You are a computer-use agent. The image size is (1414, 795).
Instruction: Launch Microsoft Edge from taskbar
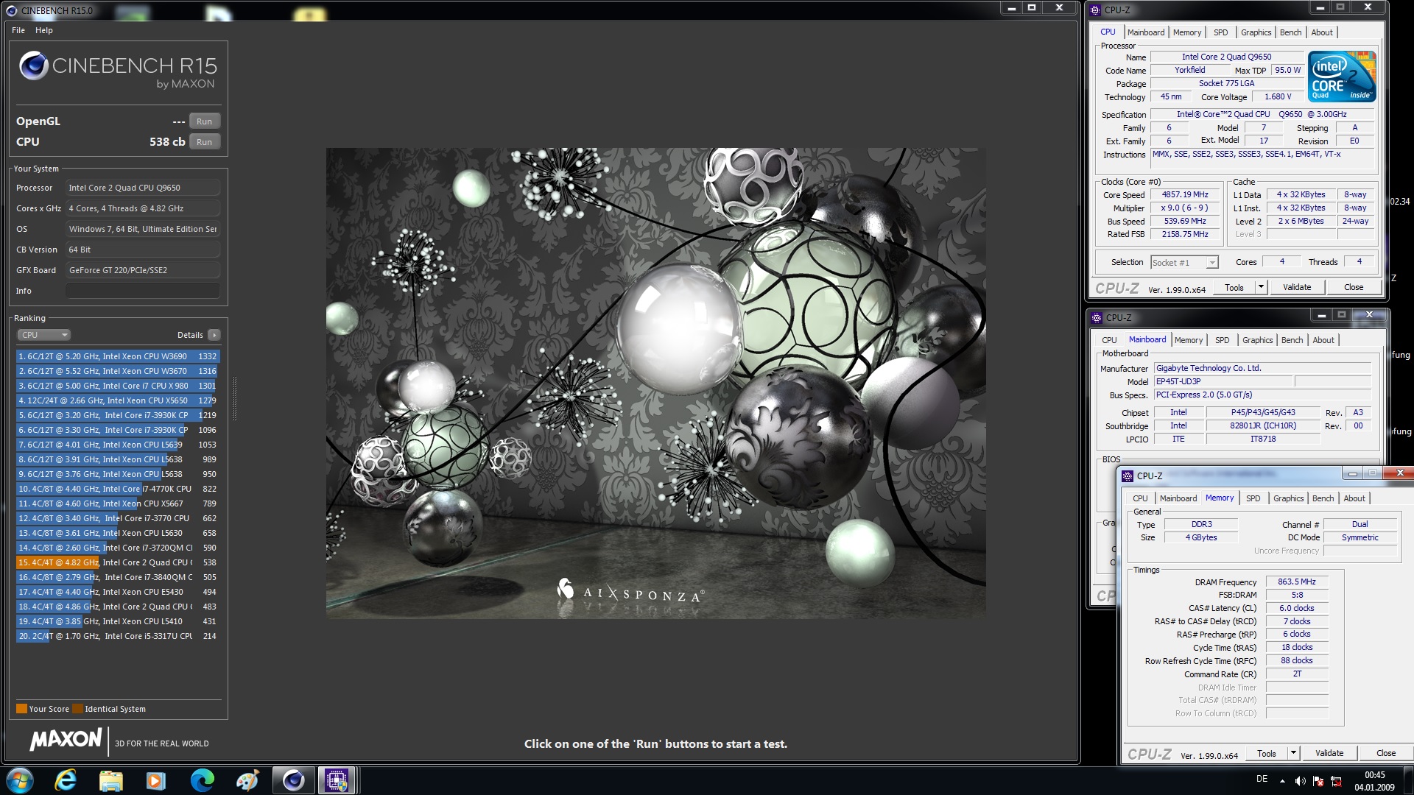[x=202, y=780]
